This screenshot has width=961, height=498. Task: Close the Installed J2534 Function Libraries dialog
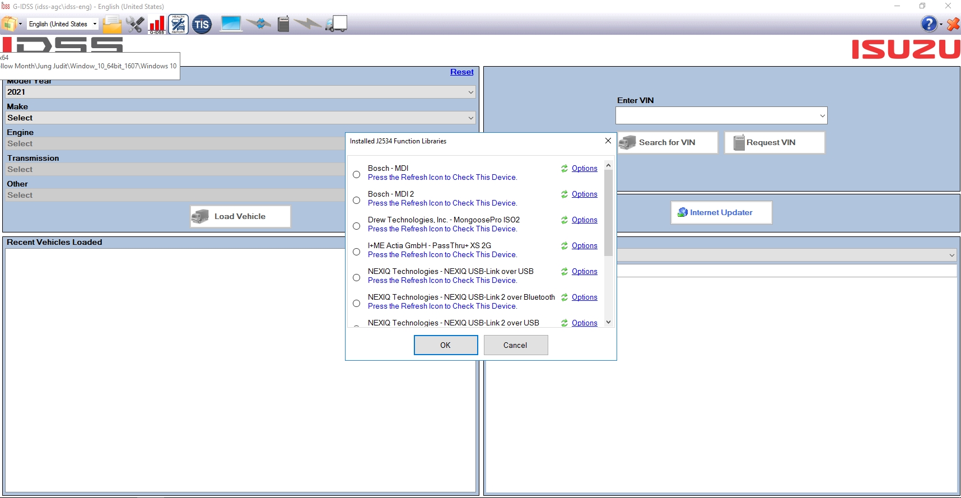(x=608, y=141)
